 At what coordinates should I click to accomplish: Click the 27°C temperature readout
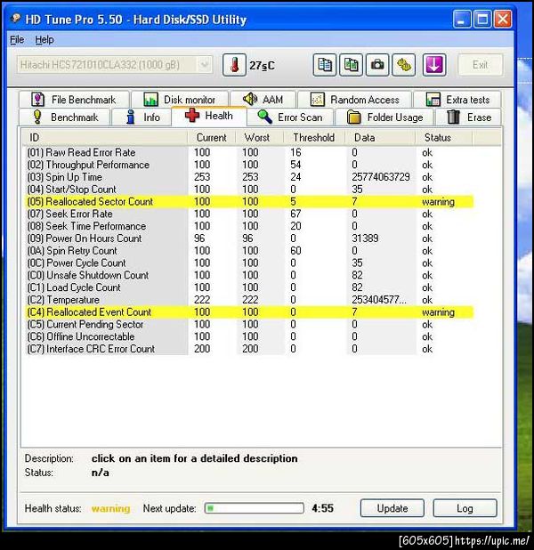coord(262,66)
